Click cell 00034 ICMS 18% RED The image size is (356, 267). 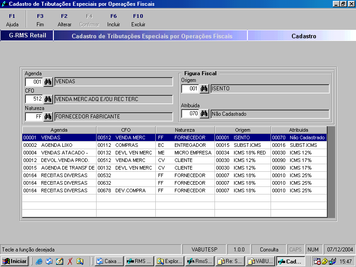(x=243, y=153)
